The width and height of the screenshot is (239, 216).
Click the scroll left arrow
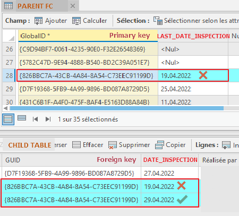(x=6, y=108)
